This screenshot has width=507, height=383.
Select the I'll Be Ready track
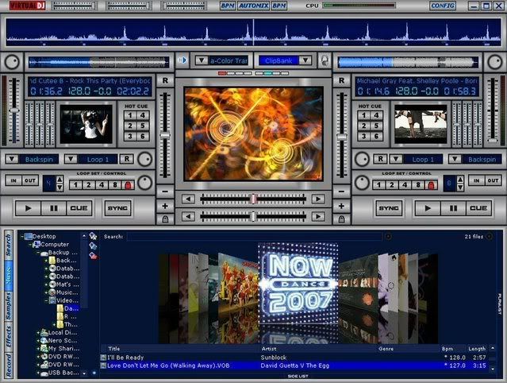coord(294,358)
